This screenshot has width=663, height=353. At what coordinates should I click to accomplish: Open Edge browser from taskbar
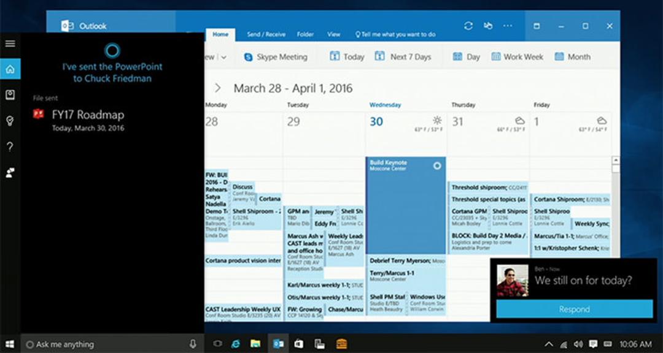(236, 344)
